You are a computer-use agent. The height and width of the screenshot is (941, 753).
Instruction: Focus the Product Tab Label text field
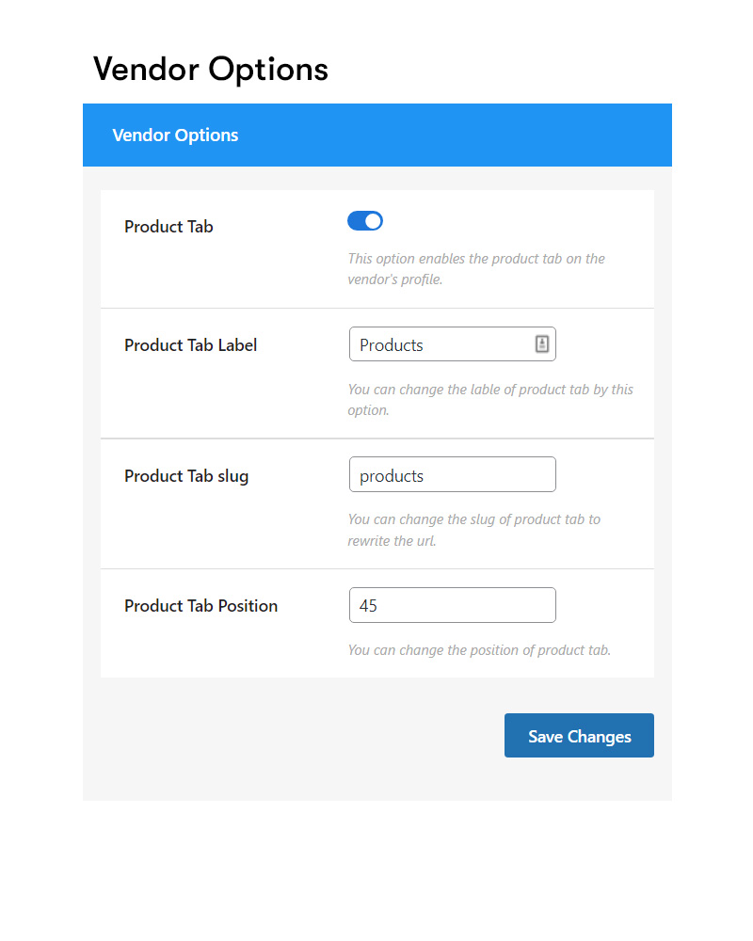point(452,343)
